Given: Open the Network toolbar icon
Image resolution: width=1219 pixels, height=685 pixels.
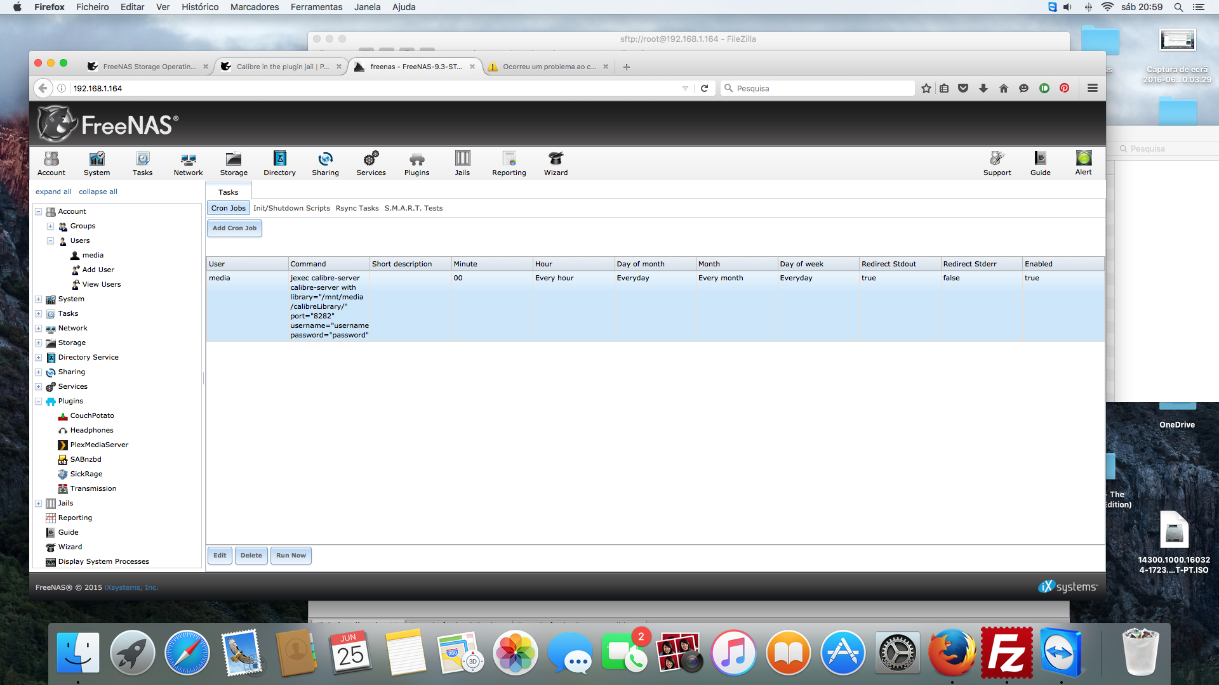Looking at the screenshot, I should (188, 163).
